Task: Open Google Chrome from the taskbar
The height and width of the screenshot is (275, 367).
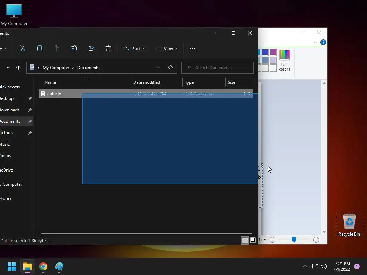Action: pyautogui.click(x=43, y=266)
